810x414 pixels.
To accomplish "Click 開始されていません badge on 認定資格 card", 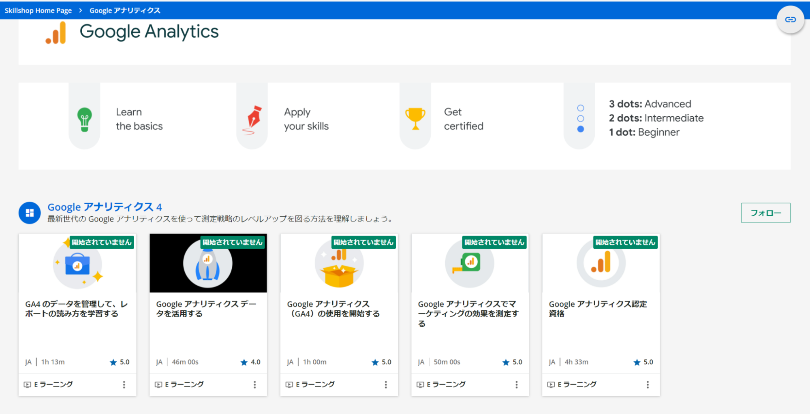I will tap(625, 242).
